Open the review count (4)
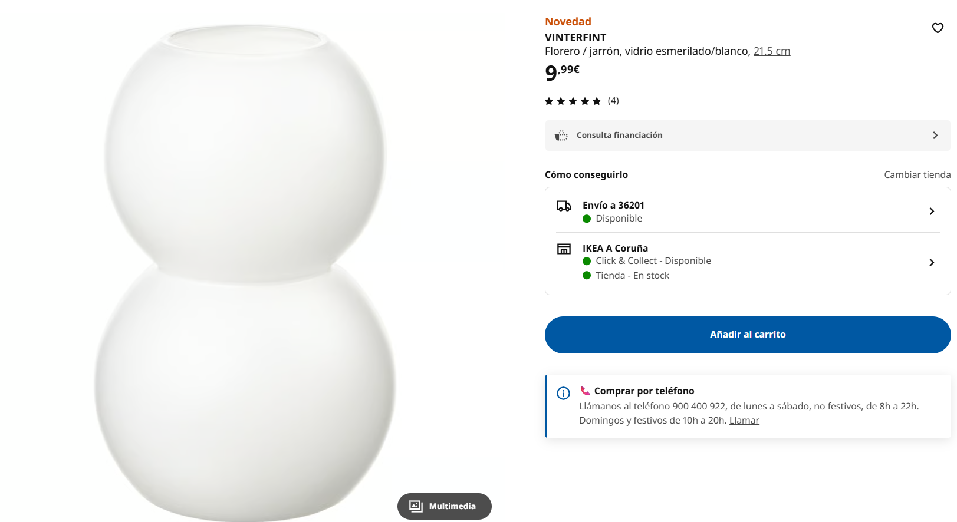 pos(613,101)
